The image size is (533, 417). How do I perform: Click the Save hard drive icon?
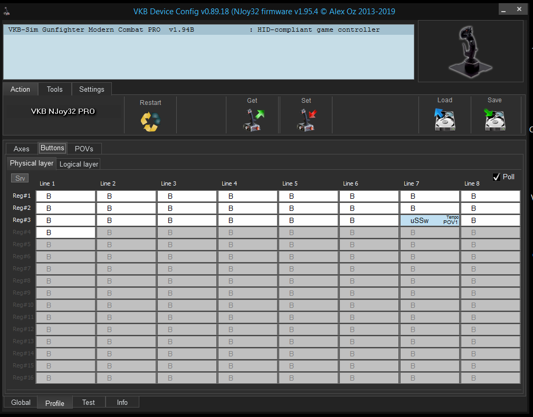(x=494, y=120)
